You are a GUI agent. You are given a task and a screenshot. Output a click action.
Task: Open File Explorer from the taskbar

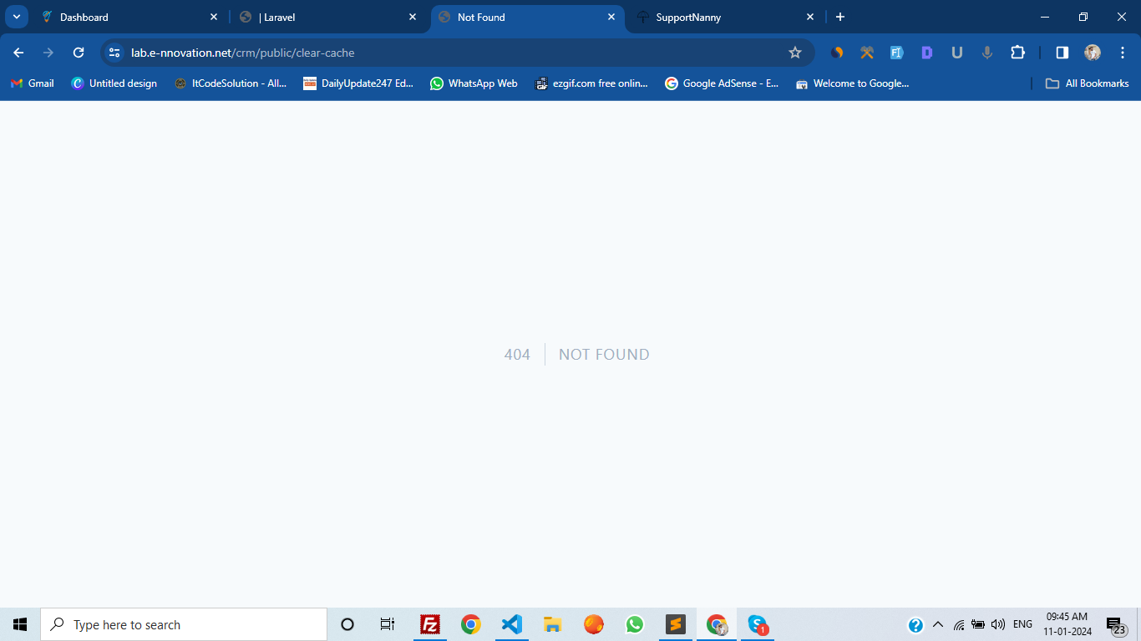[552, 624]
